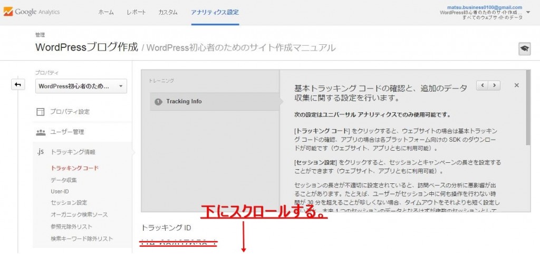540x254 pixels.
Task: Select the Tracking Info training step
Action: tap(215, 102)
